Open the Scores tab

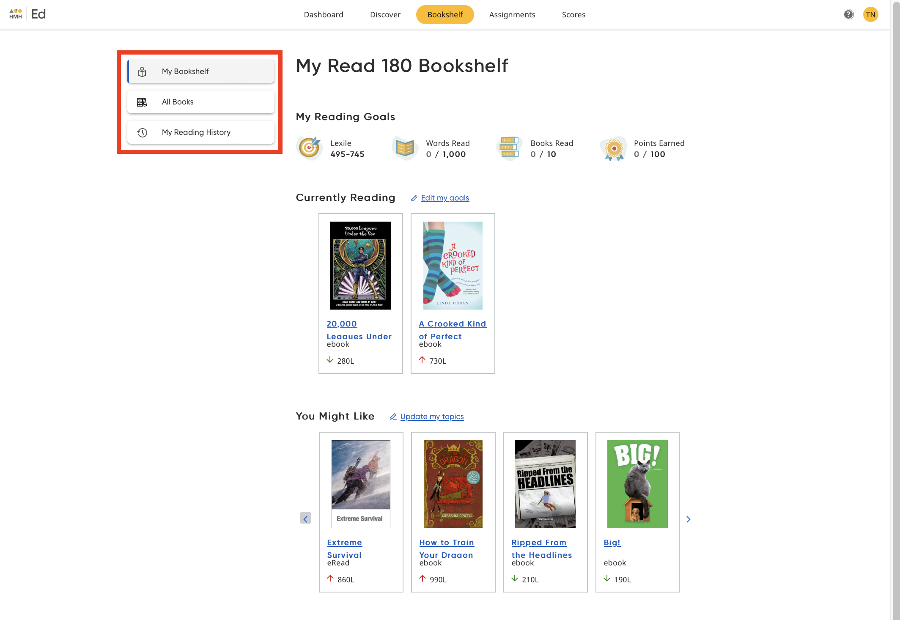click(573, 14)
